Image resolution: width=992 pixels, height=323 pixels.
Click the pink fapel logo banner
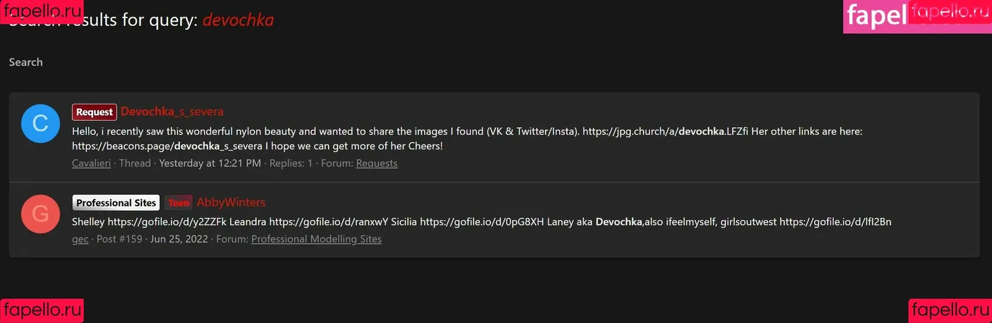click(918, 16)
